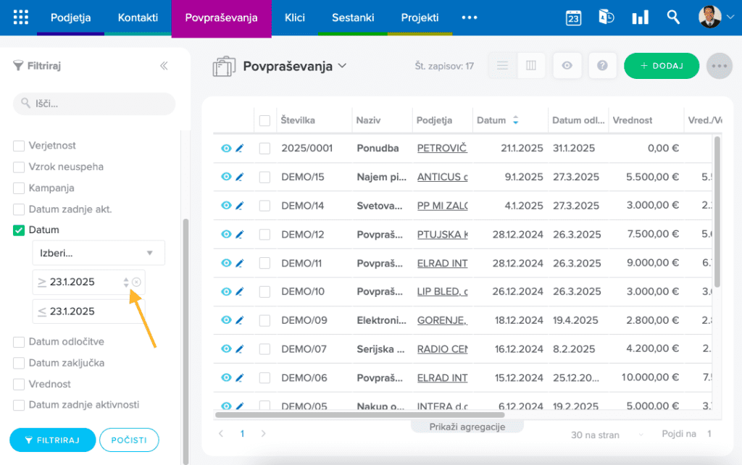The width and height of the screenshot is (742, 465).
Task: Open the Izberi... date range dropdown
Action: [x=99, y=253]
